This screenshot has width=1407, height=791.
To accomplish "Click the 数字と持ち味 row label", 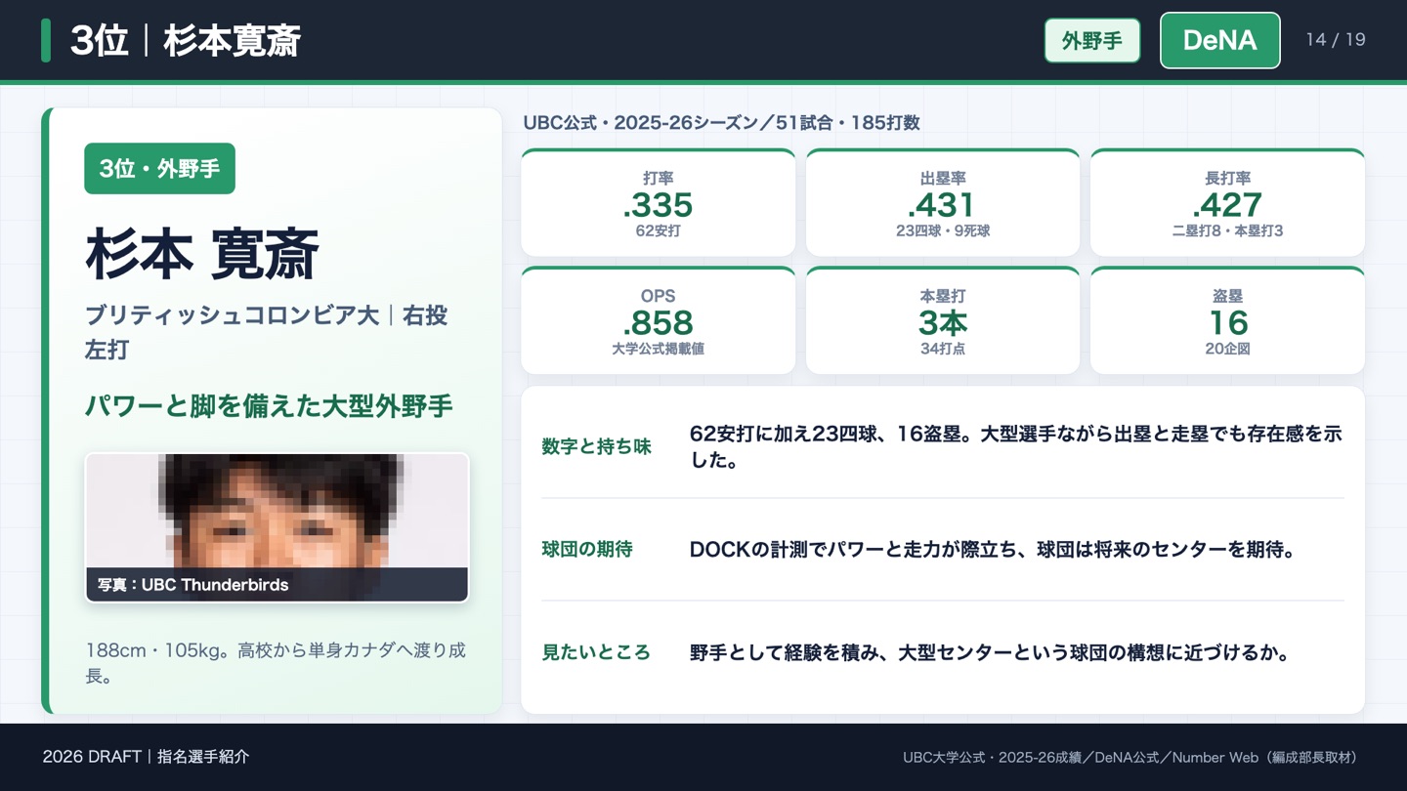I will [596, 447].
